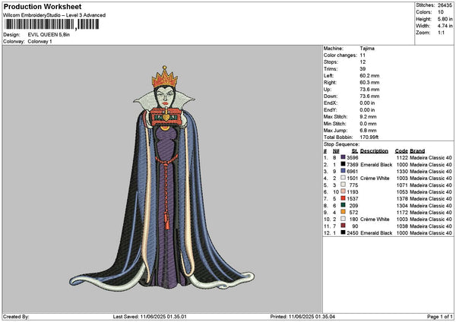Select the 'Brand' column header

click(x=417, y=151)
